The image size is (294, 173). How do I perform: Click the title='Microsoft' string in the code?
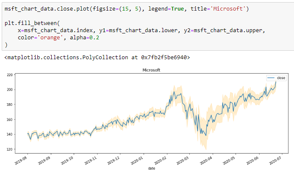click(218, 9)
